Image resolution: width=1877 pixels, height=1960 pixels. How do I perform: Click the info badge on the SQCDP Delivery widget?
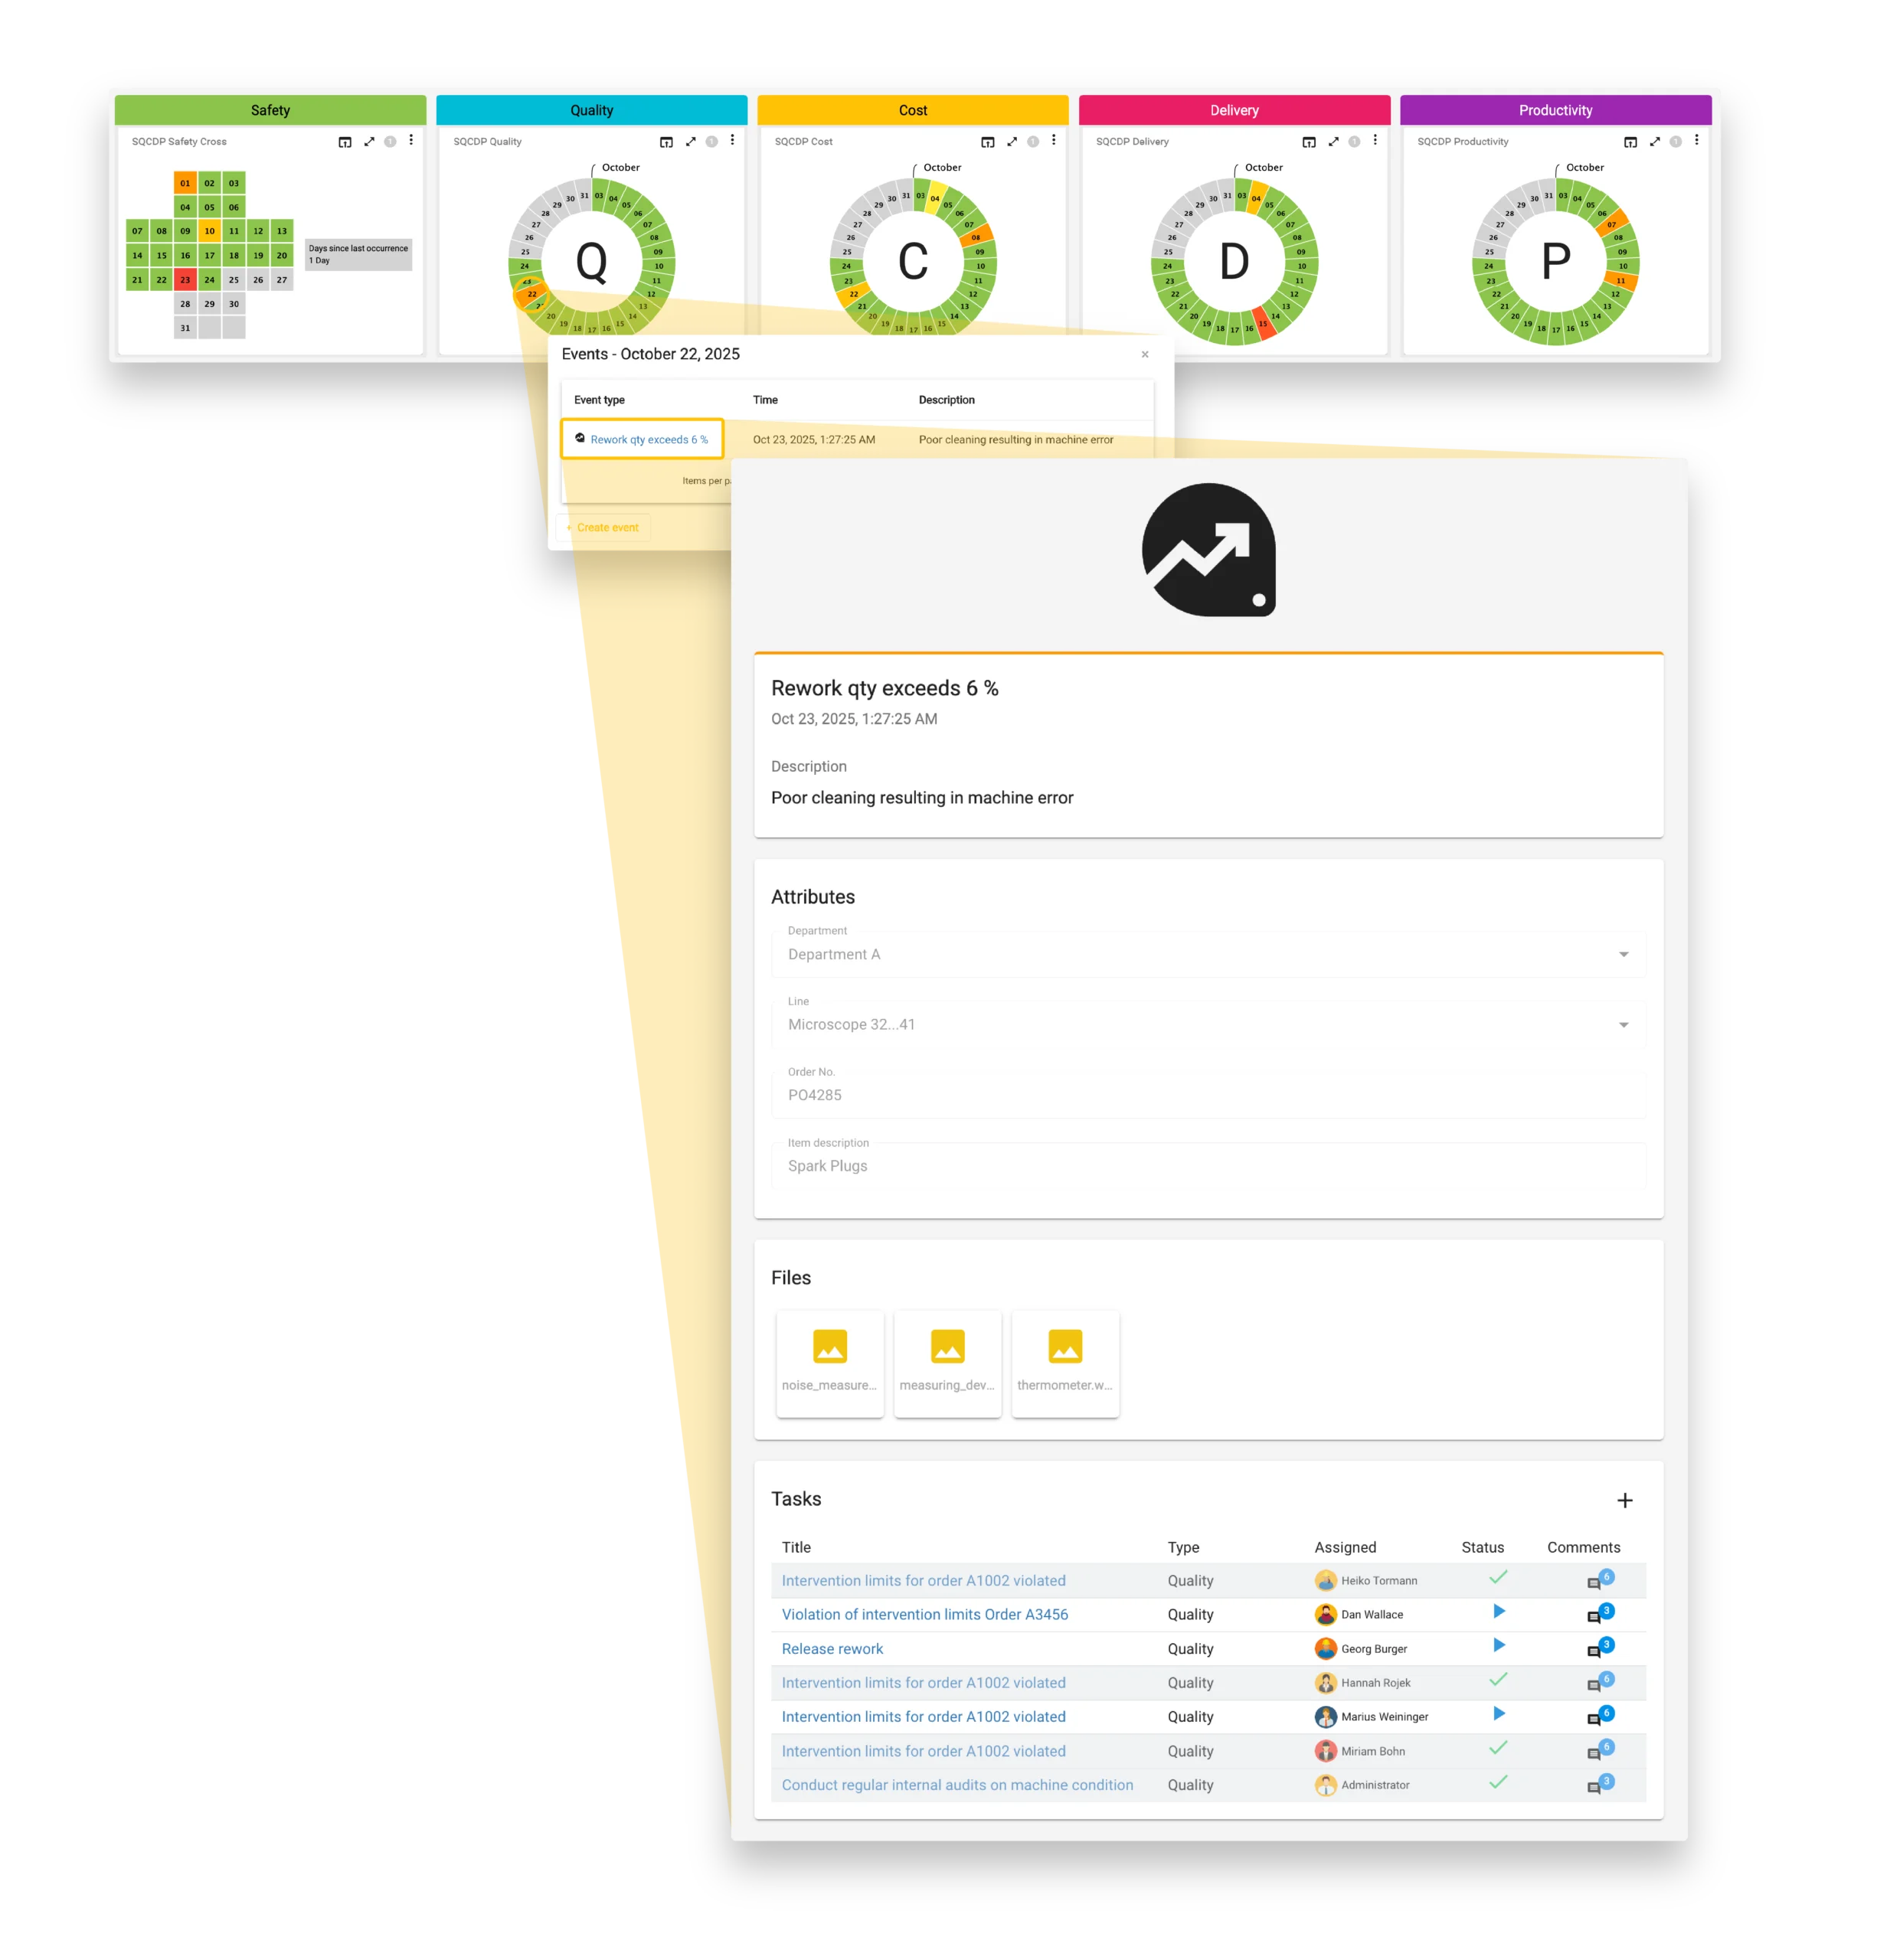pyautogui.click(x=1354, y=142)
